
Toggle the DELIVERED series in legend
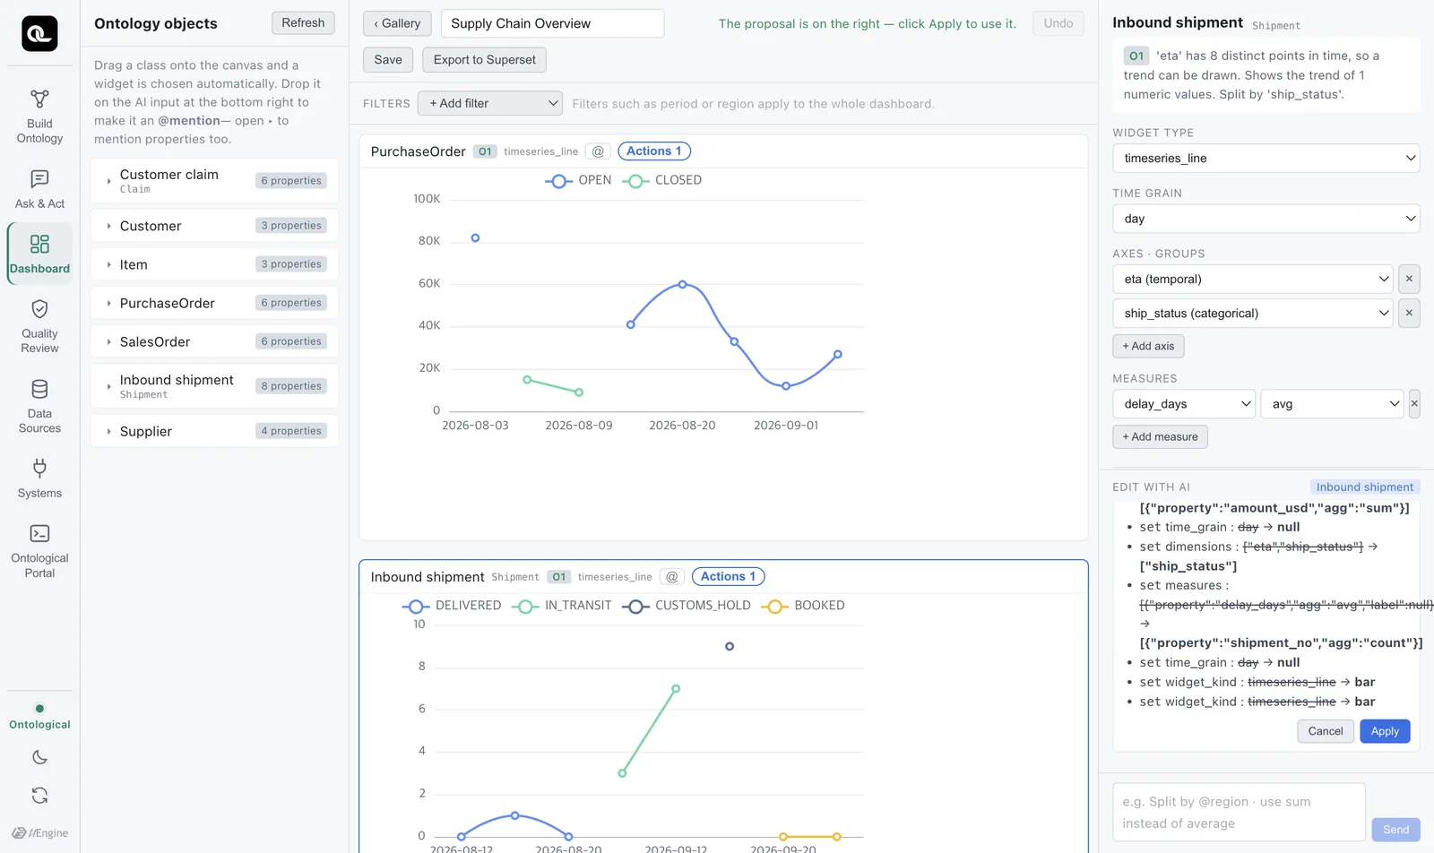pyautogui.click(x=452, y=606)
